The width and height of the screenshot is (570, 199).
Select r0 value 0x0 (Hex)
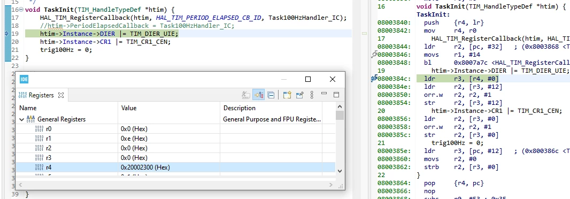click(134, 129)
